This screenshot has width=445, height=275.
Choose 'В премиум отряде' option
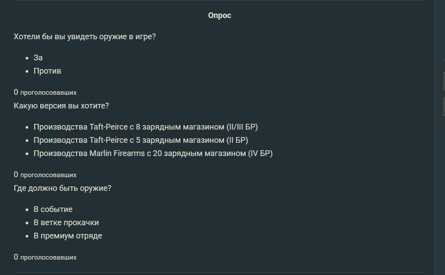pos(68,236)
